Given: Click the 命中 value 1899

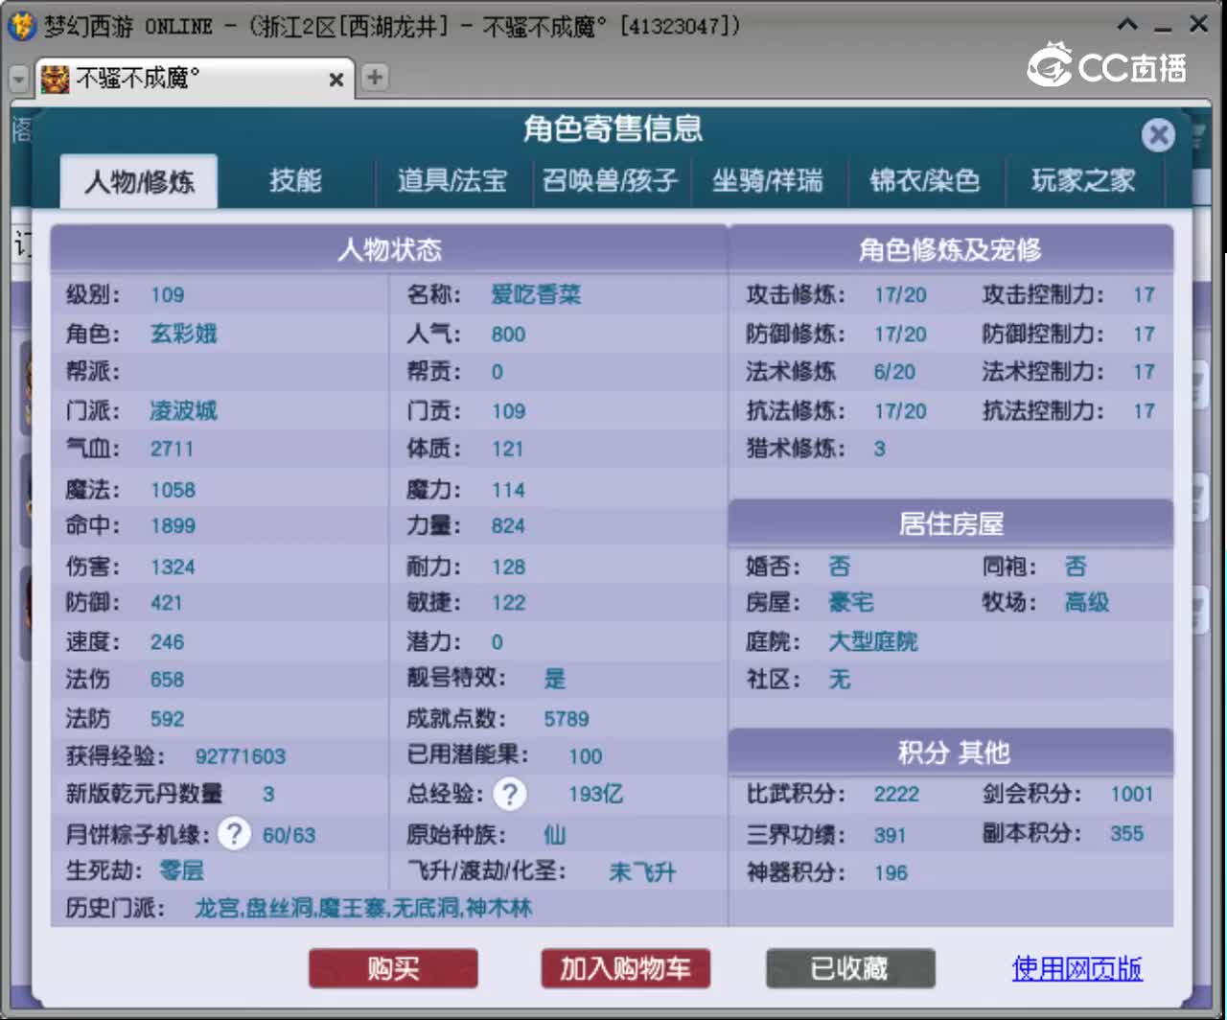Looking at the screenshot, I should click(173, 525).
